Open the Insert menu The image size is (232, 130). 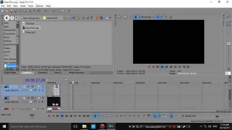pos(23,6)
